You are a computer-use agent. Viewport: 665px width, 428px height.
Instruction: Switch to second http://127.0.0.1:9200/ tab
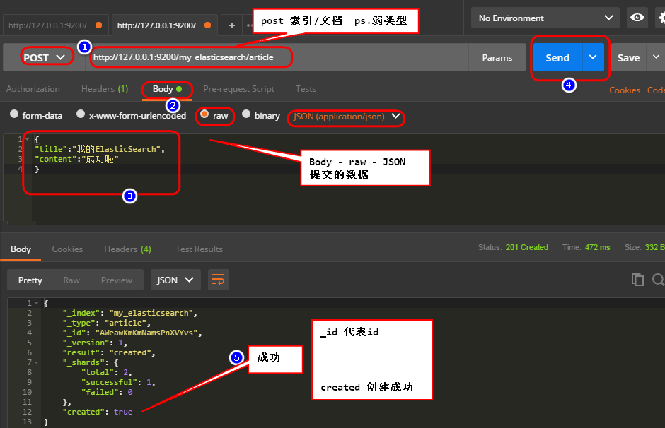click(165, 25)
